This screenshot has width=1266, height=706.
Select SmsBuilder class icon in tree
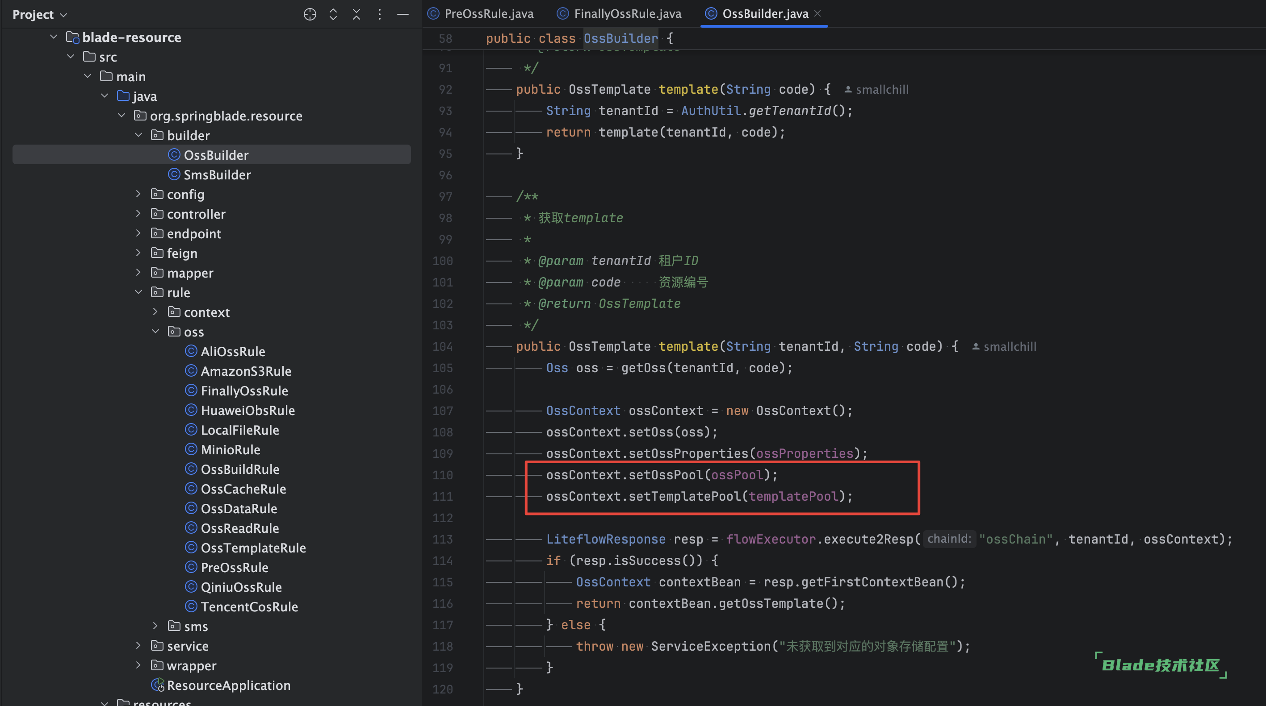(174, 174)
